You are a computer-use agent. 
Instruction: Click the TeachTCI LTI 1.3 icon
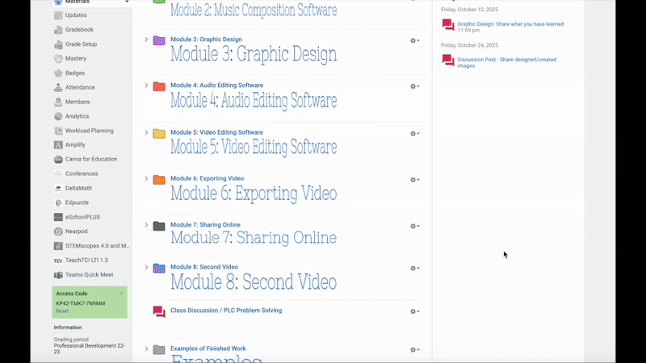coord(58,260)
